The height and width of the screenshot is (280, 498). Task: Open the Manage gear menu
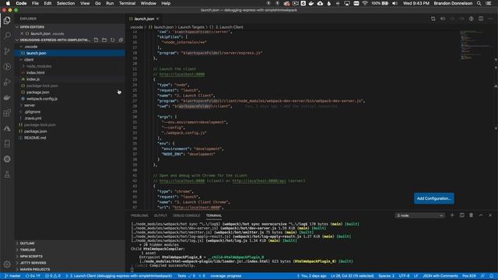[7, 264]
